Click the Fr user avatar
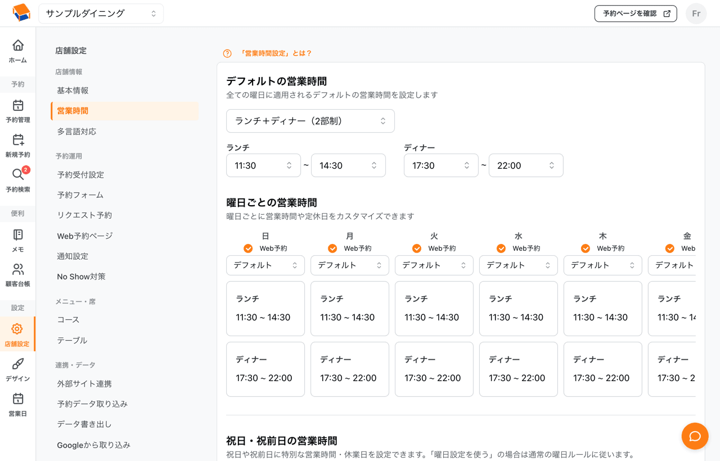The height and width of the screenshot is (461, 720). (696, 13)
